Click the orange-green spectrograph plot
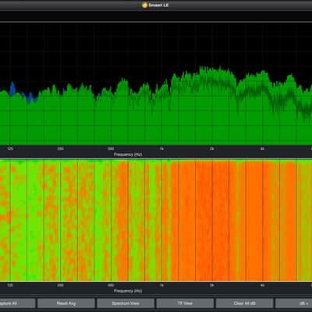 coord(156,220)
